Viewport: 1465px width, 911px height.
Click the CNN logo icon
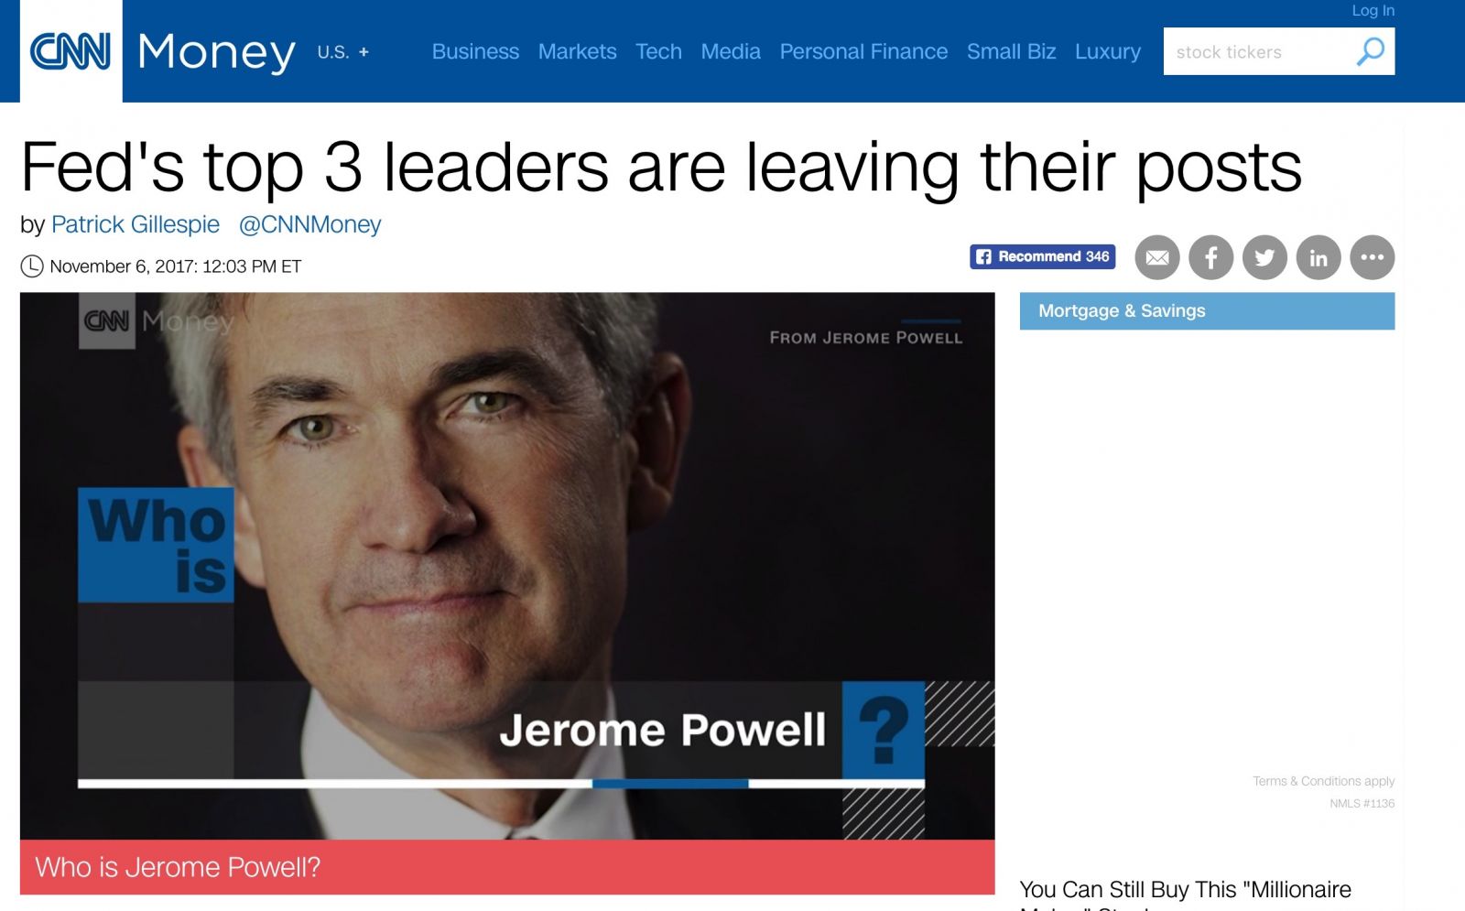point(71,51)
